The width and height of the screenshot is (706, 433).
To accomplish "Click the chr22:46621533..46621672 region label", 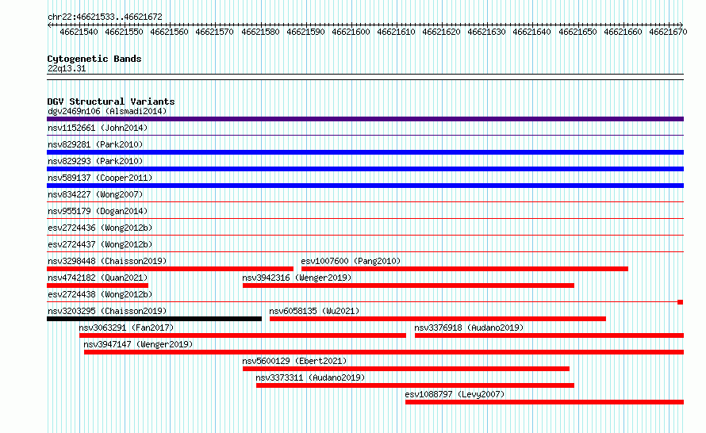I will coord(105,17).
